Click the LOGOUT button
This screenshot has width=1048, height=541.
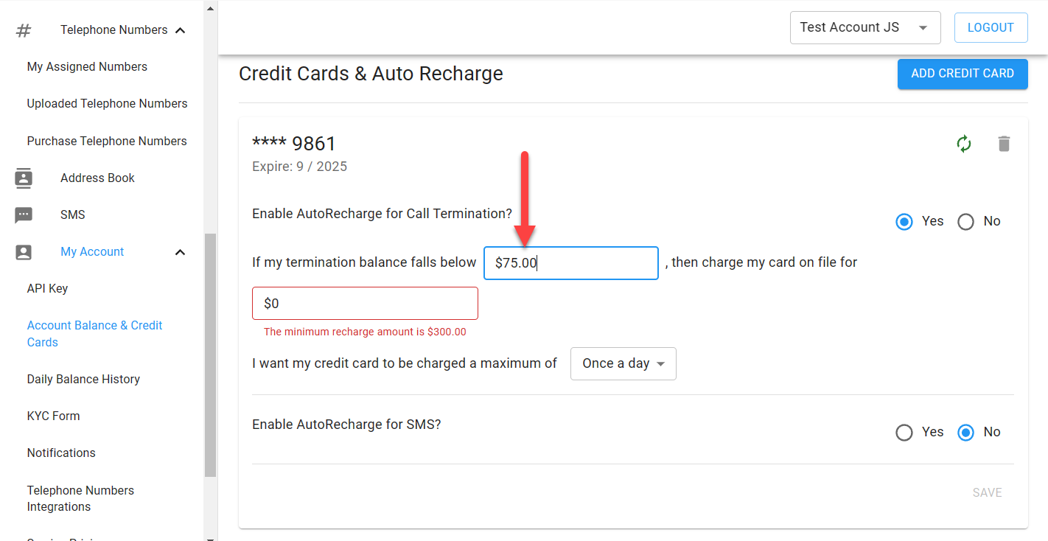tap(991, 27)
